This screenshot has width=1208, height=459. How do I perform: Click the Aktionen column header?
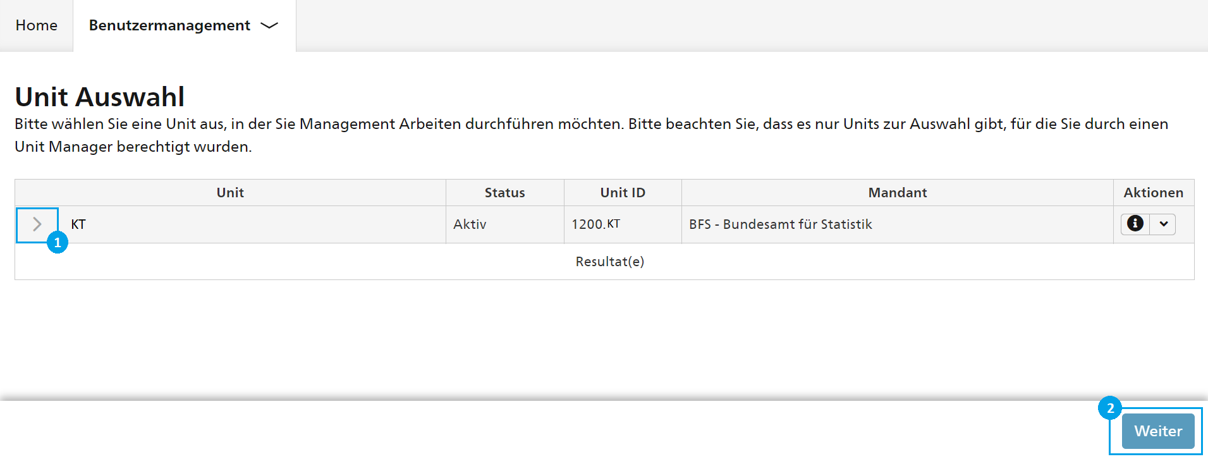pos(1154,193)
